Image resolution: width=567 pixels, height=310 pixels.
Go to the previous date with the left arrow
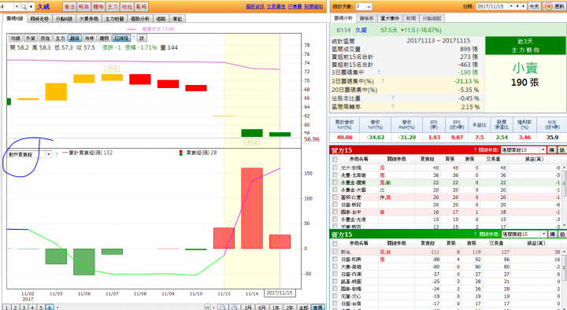pyautogui.click(x=517, y=6)
